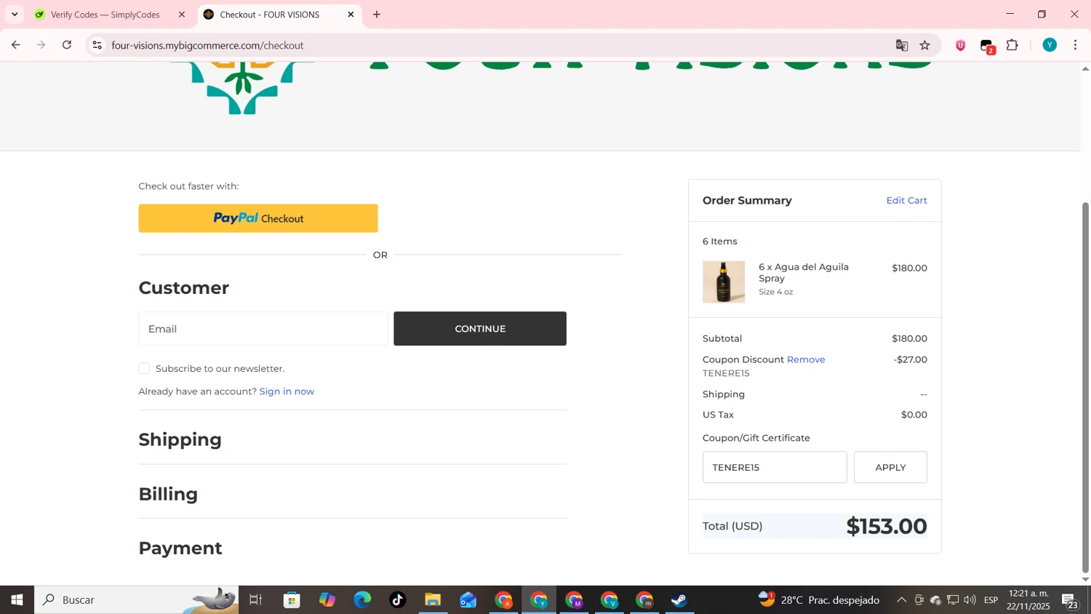Open the notification center icon

point(1071,601)
